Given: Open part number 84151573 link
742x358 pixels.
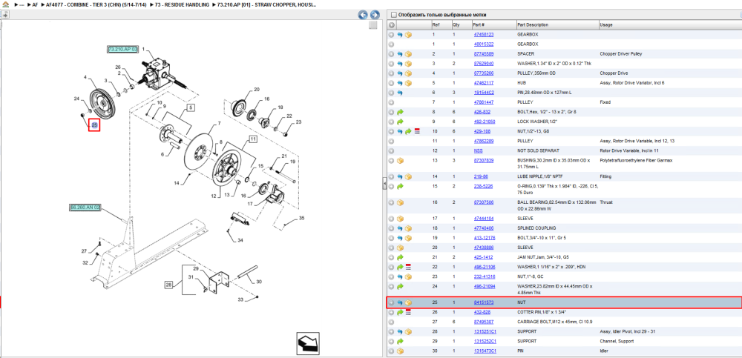Looking at the screenshot, I should (x=484, y=302).
